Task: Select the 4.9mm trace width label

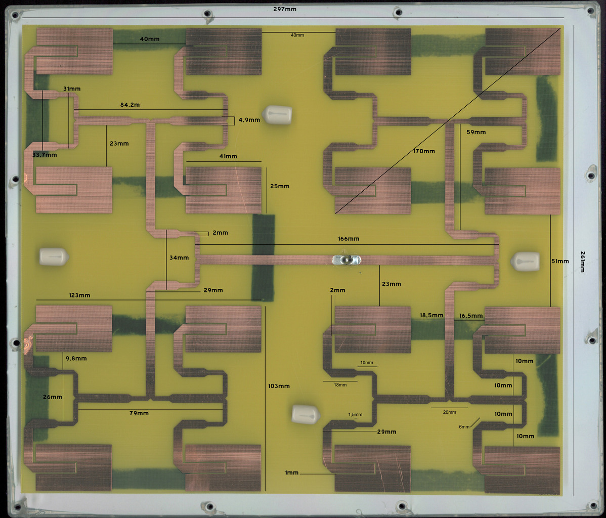Action: click(249, 120)
